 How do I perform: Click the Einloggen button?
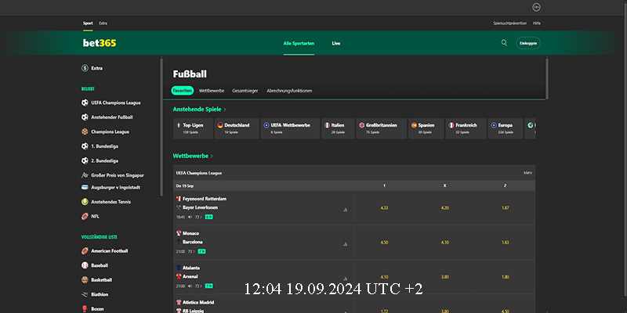(527, 43)
